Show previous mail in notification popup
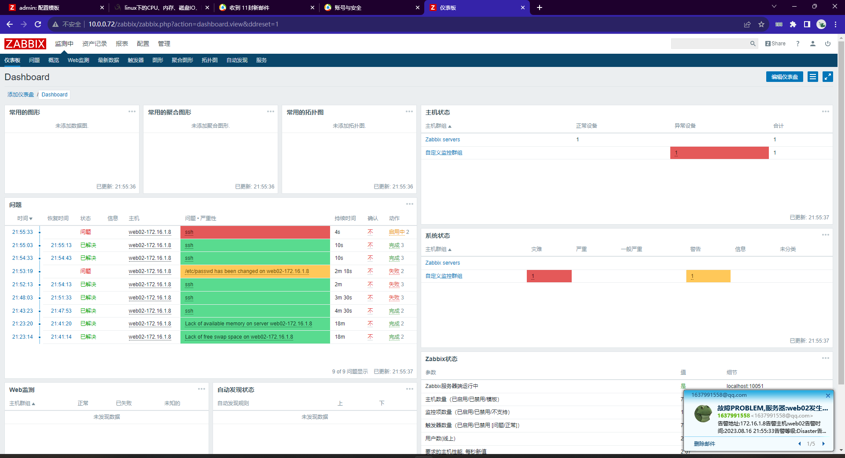The image size is (845, 458). (x=800, y=444)
